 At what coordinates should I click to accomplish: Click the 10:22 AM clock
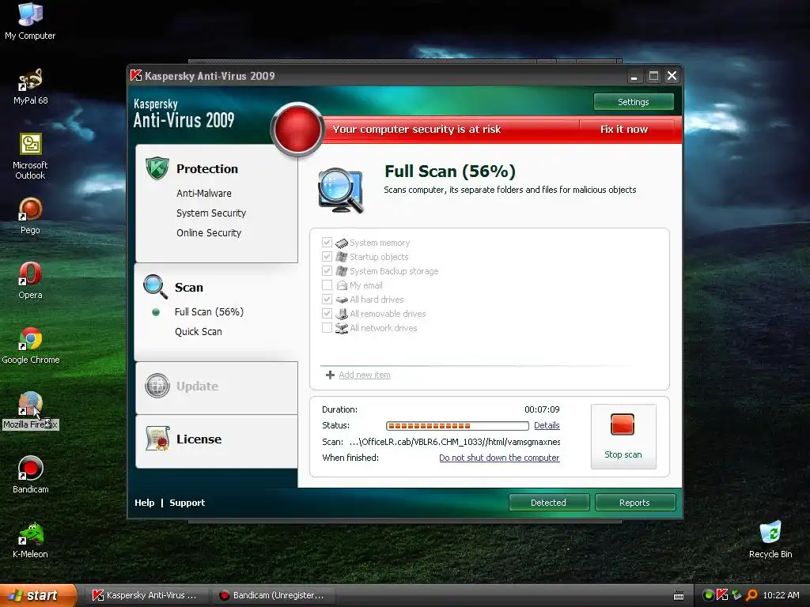781,595
